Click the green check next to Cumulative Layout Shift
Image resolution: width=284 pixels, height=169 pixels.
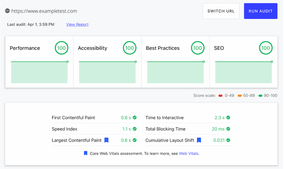coord(228,140)
